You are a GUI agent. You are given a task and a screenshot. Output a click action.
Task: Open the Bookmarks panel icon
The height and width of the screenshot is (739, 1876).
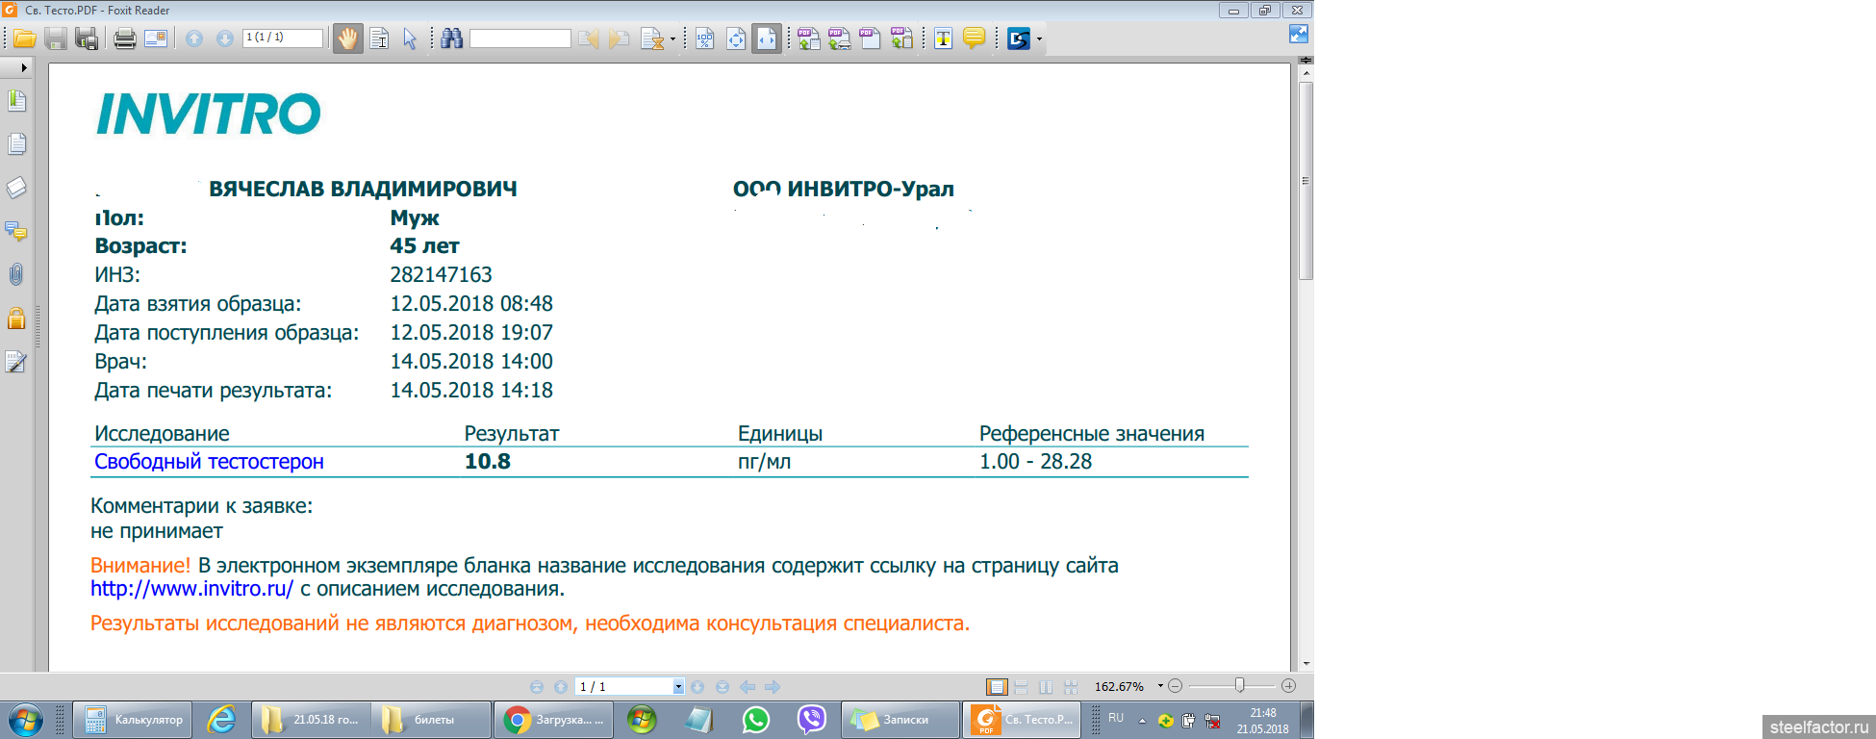pyautogui.click(x=16, y=101)
